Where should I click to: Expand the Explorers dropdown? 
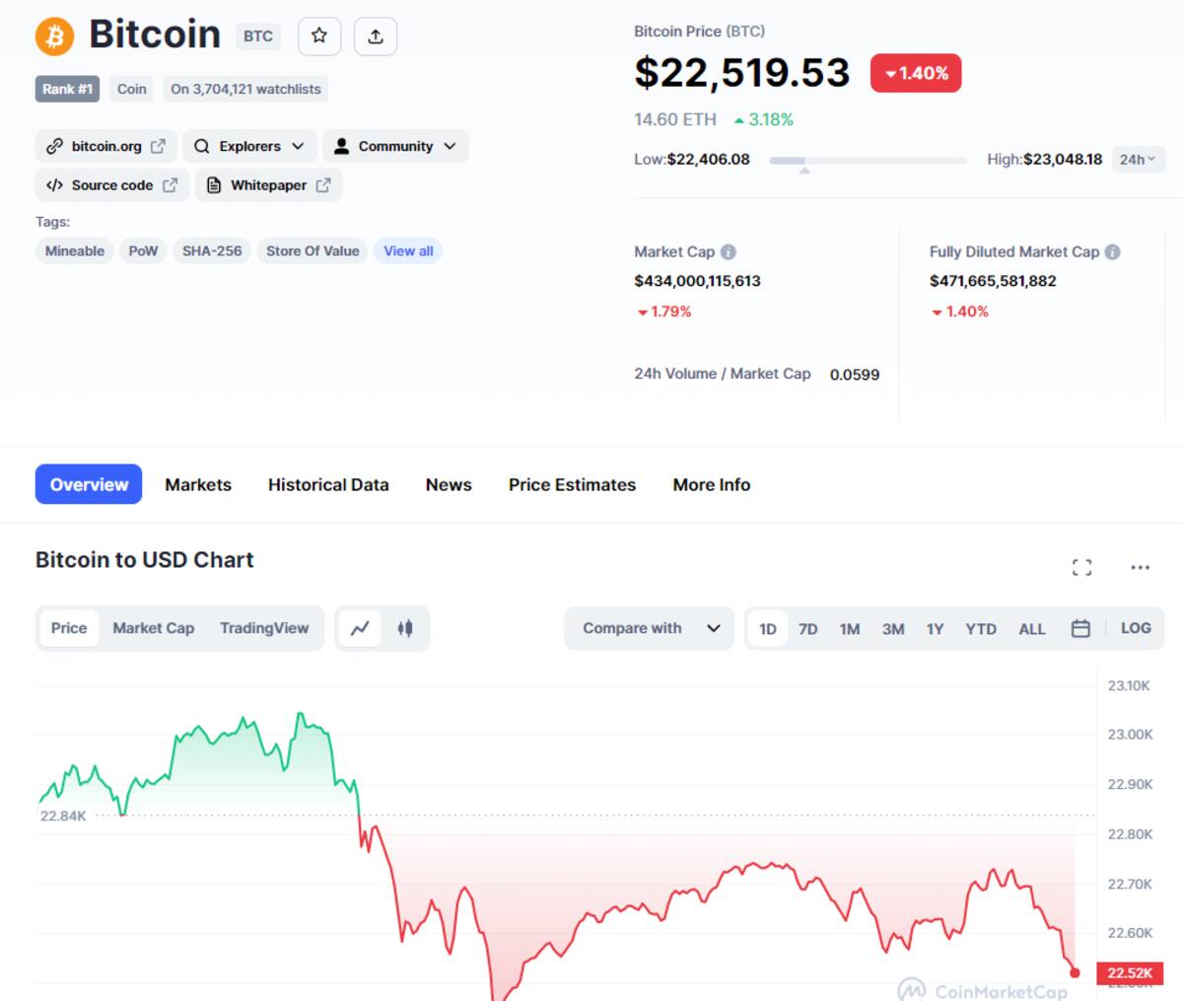pos(249,146)
